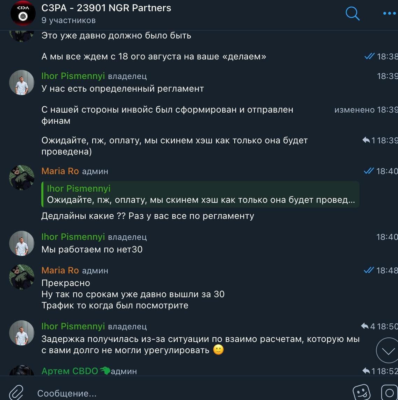The width and height of the screenshot is (398, 400).
Task: Click the reply arrow on the 18:50 message
Action: 365,326
